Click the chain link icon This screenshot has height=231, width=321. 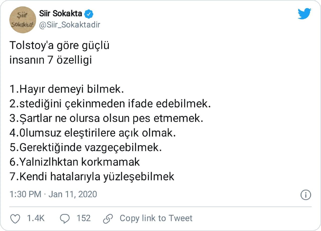coord(108,218)
